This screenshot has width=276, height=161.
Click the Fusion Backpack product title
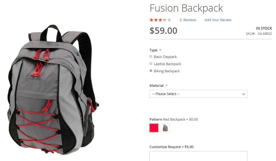click(x=186, y=8)
